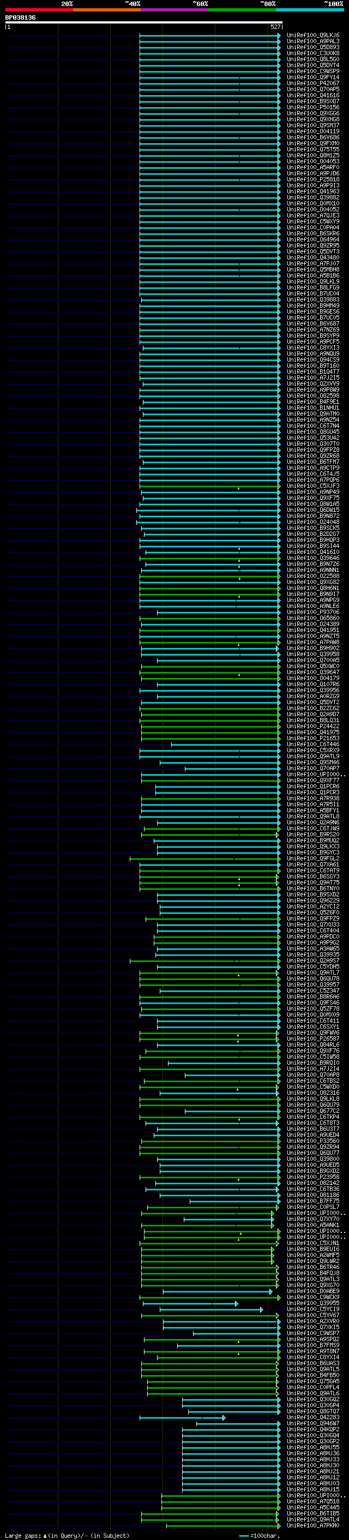The height and width of the screenshot is (1540, 349).
Task: Click the cyan ~100% identity legend bar
Action: (310, 10)
